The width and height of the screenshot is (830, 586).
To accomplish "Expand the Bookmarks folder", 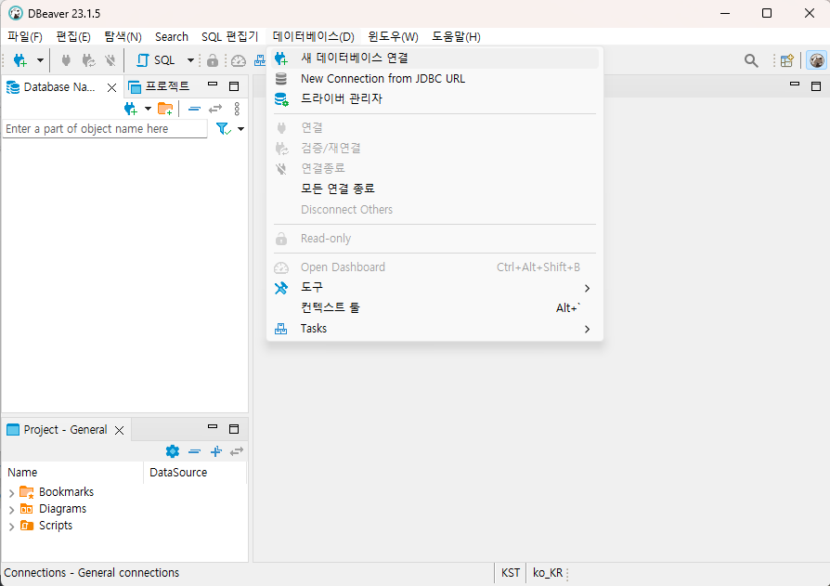I will pyautogui.click(x=12, y=492).
